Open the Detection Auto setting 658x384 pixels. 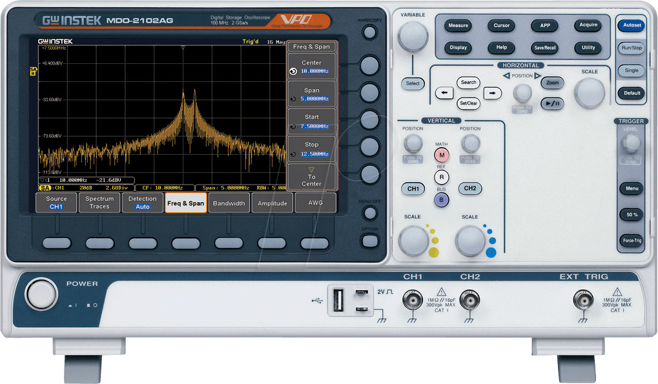(142, 202)
